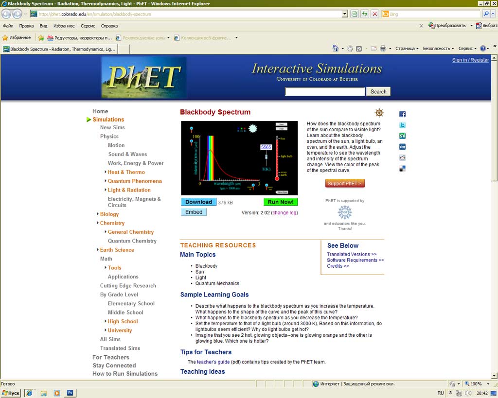Click the Support PhET button
This screenshot has height=398, width=498.
[x=345, y=183]
